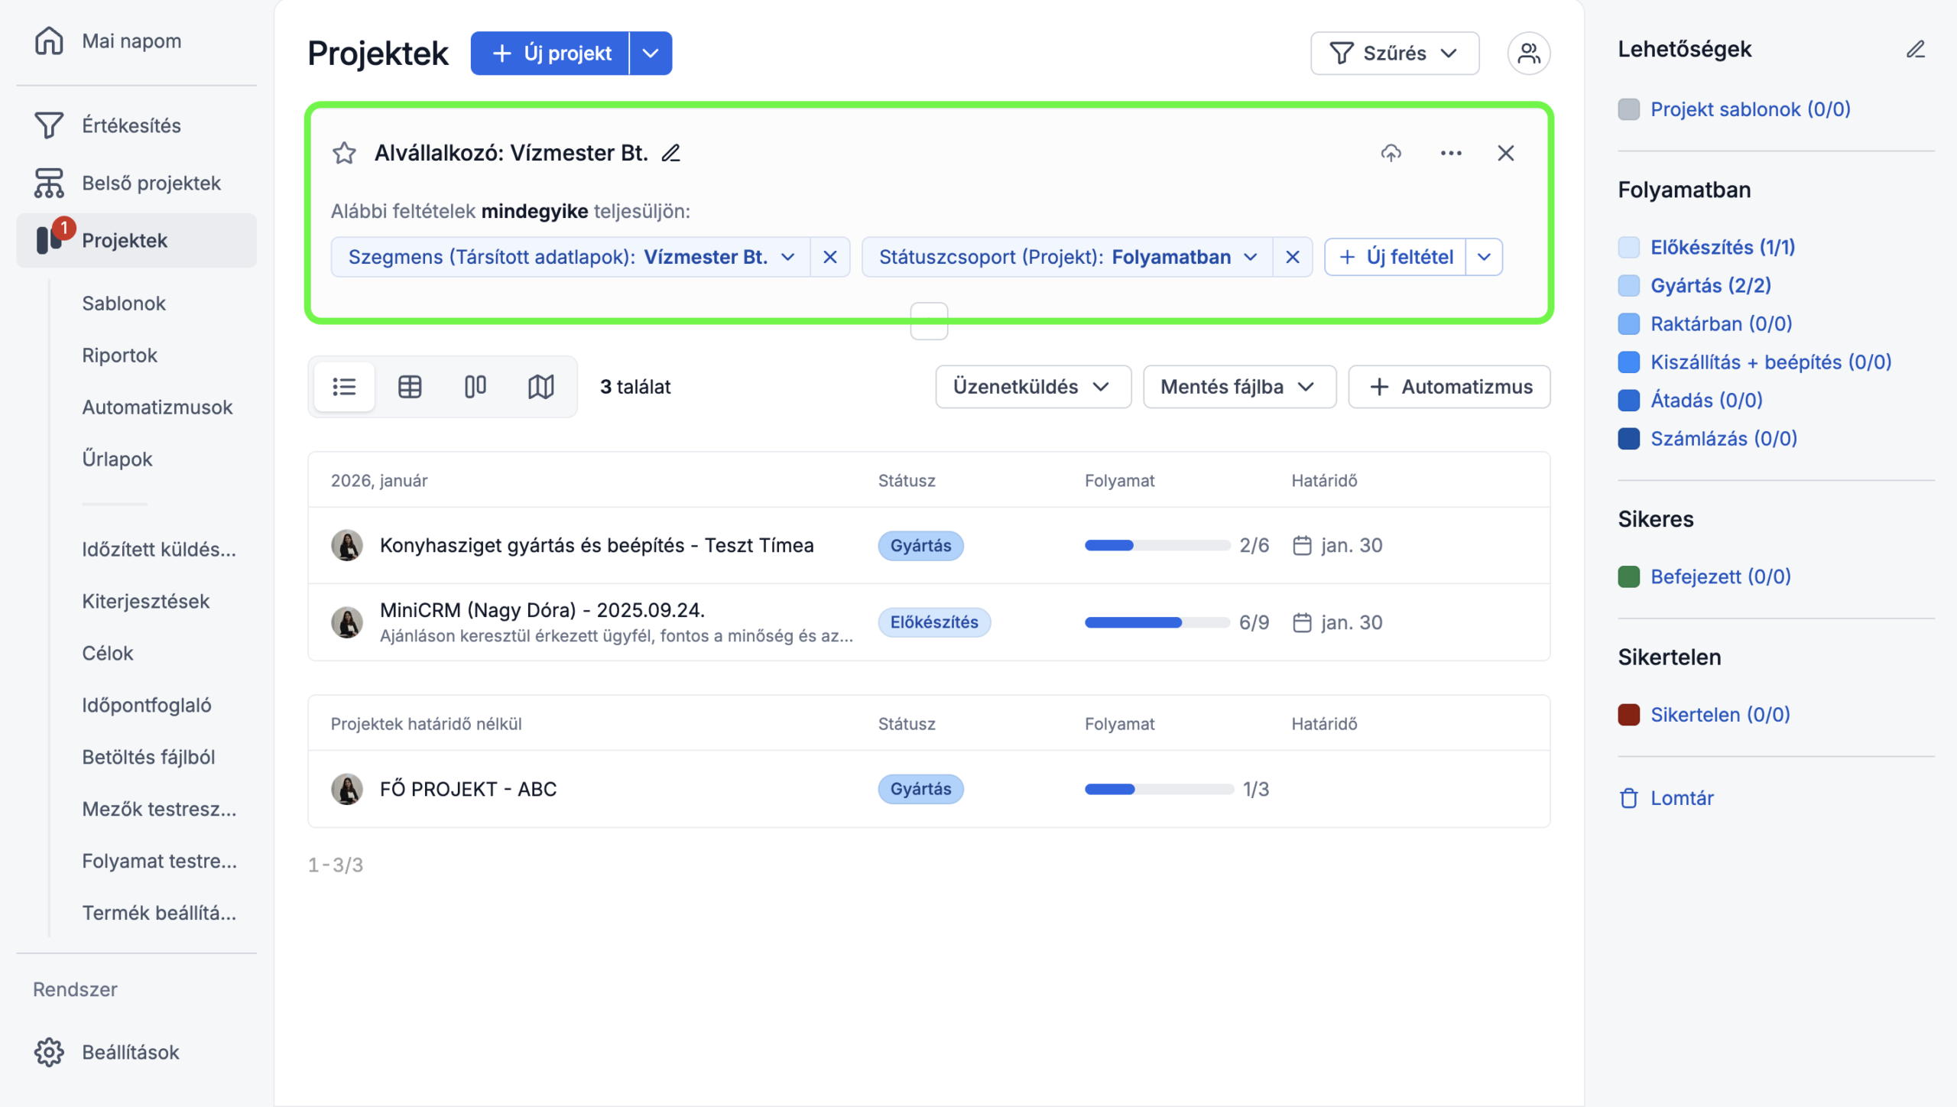Click the red Sikertelen color swatch
1957x1107 pixels.
click(1629, 715)
